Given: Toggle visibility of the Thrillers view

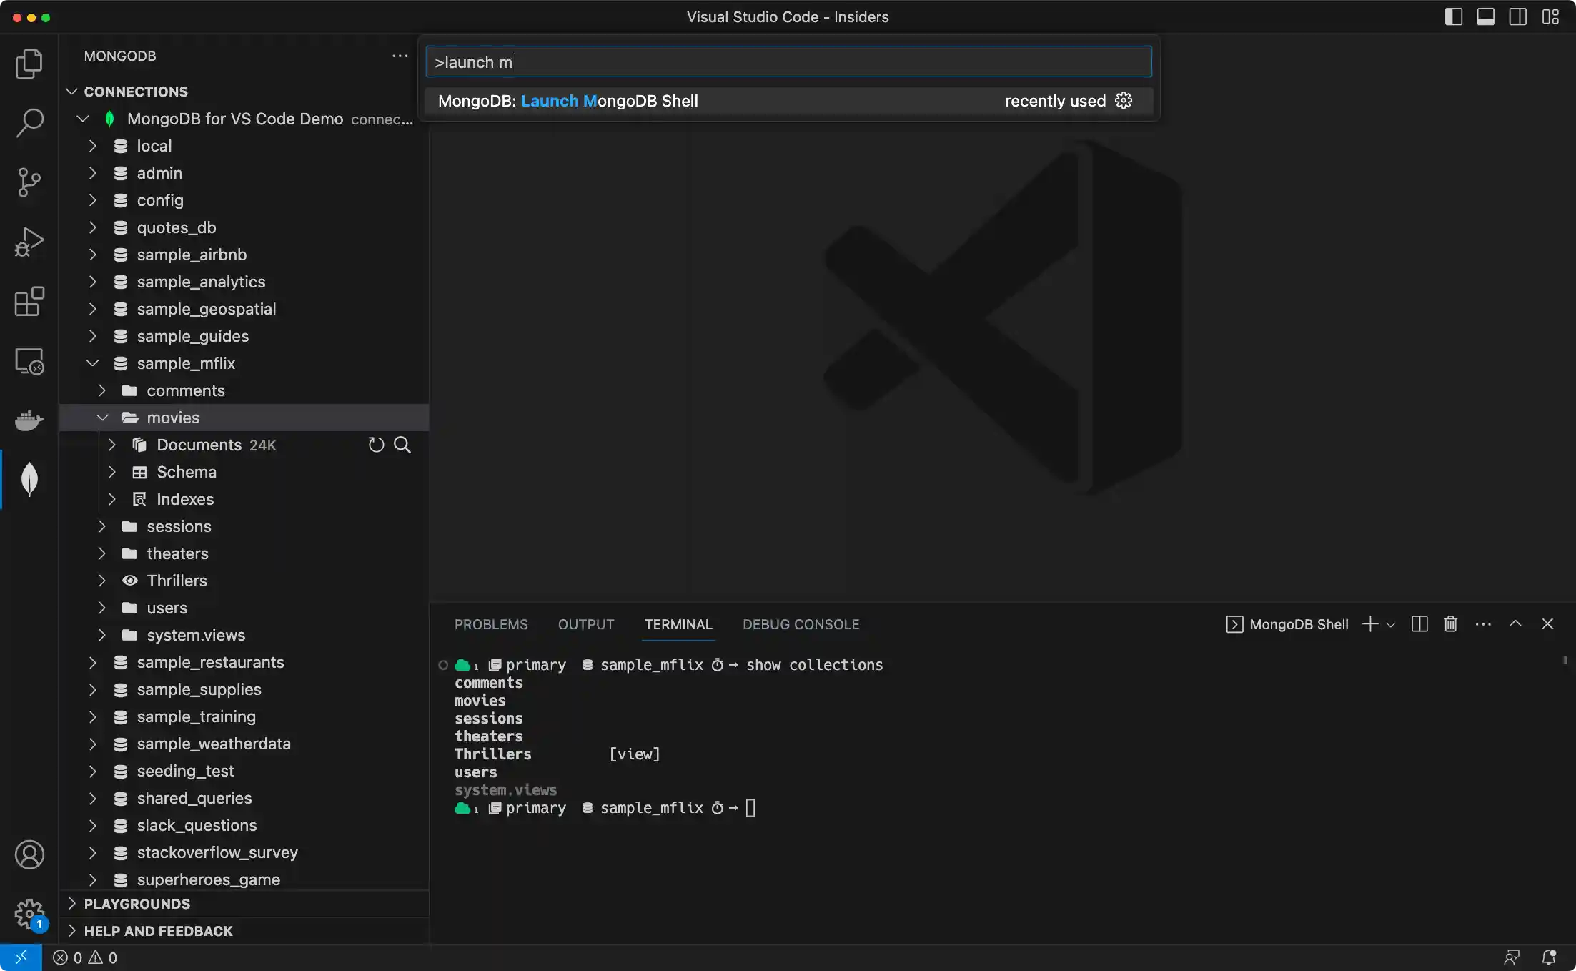Looking at the screenshot, I should pos(130,581).
